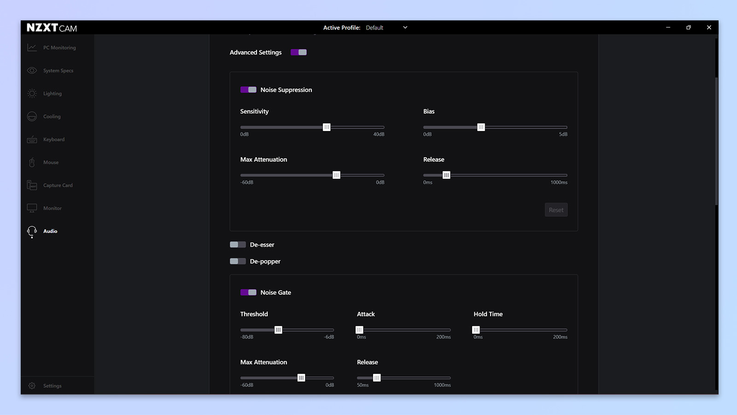Open PC Monitoring chart icon
The image size is (737, 415).
coord(32,47)
